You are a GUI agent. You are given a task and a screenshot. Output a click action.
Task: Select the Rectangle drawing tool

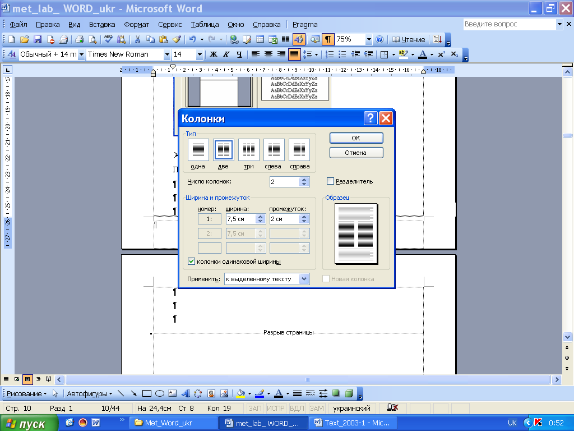147,393
